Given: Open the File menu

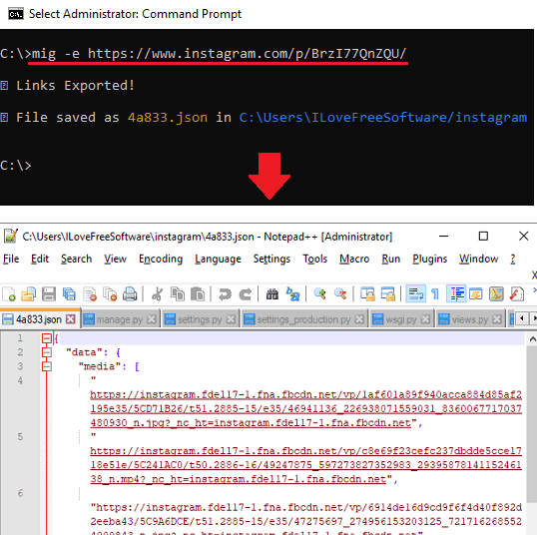Looking at the screenshot, I should 11,259.
